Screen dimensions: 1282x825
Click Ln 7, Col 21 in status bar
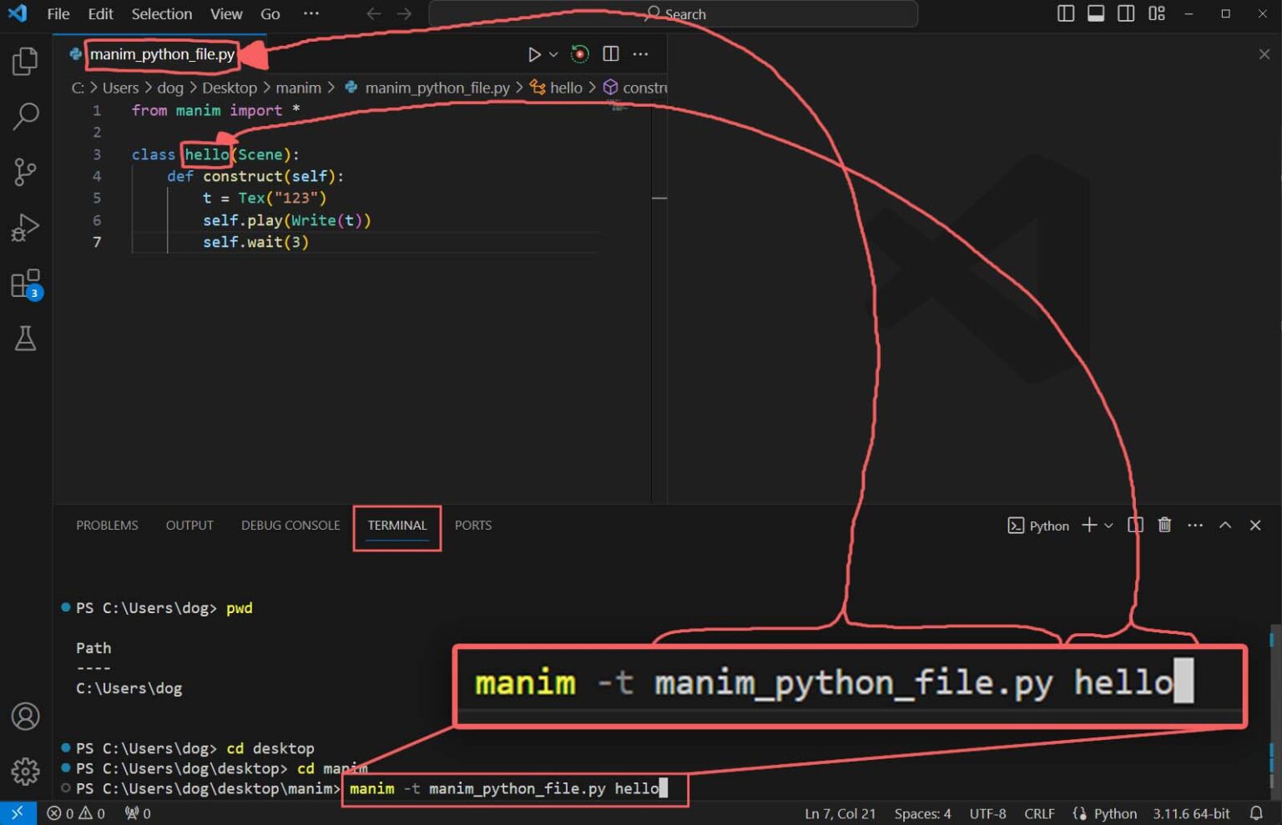pyautogui.click(x=840, y=813)
